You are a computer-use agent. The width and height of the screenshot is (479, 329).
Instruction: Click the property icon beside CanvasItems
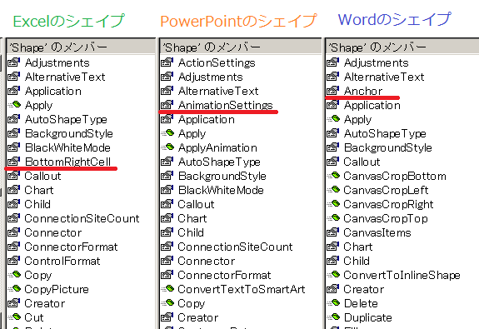(333, 232)
